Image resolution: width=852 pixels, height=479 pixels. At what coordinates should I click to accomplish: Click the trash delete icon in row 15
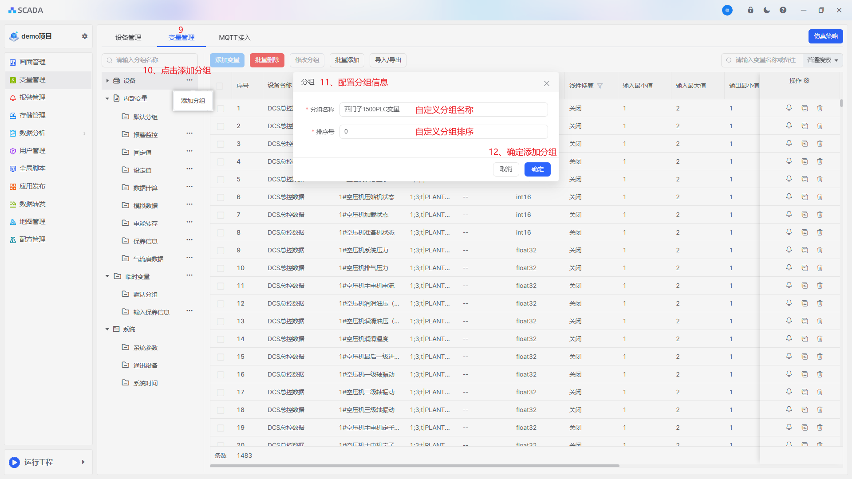(x=820, y=357)
